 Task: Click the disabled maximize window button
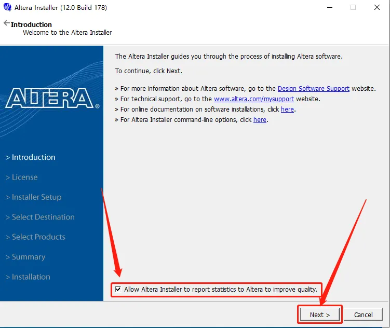click(353, 7)
